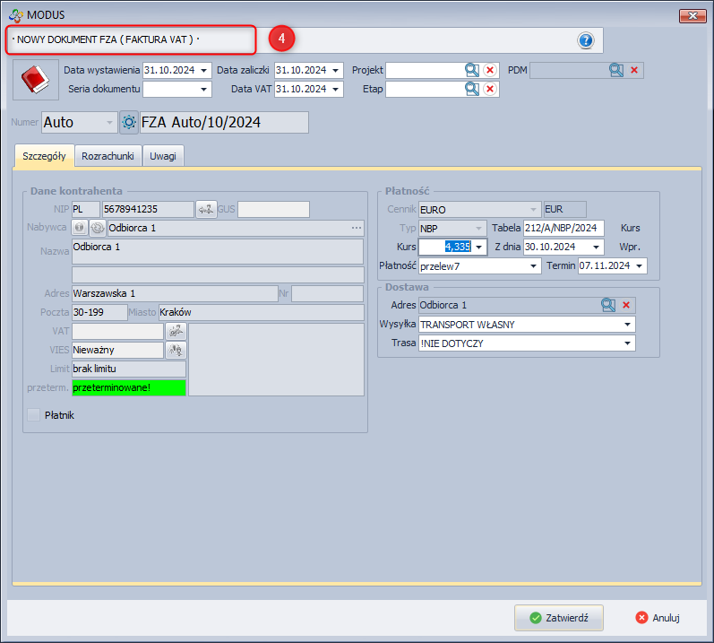
Task: Click the PDM search magnifier icon
Action: coord(616,70)
